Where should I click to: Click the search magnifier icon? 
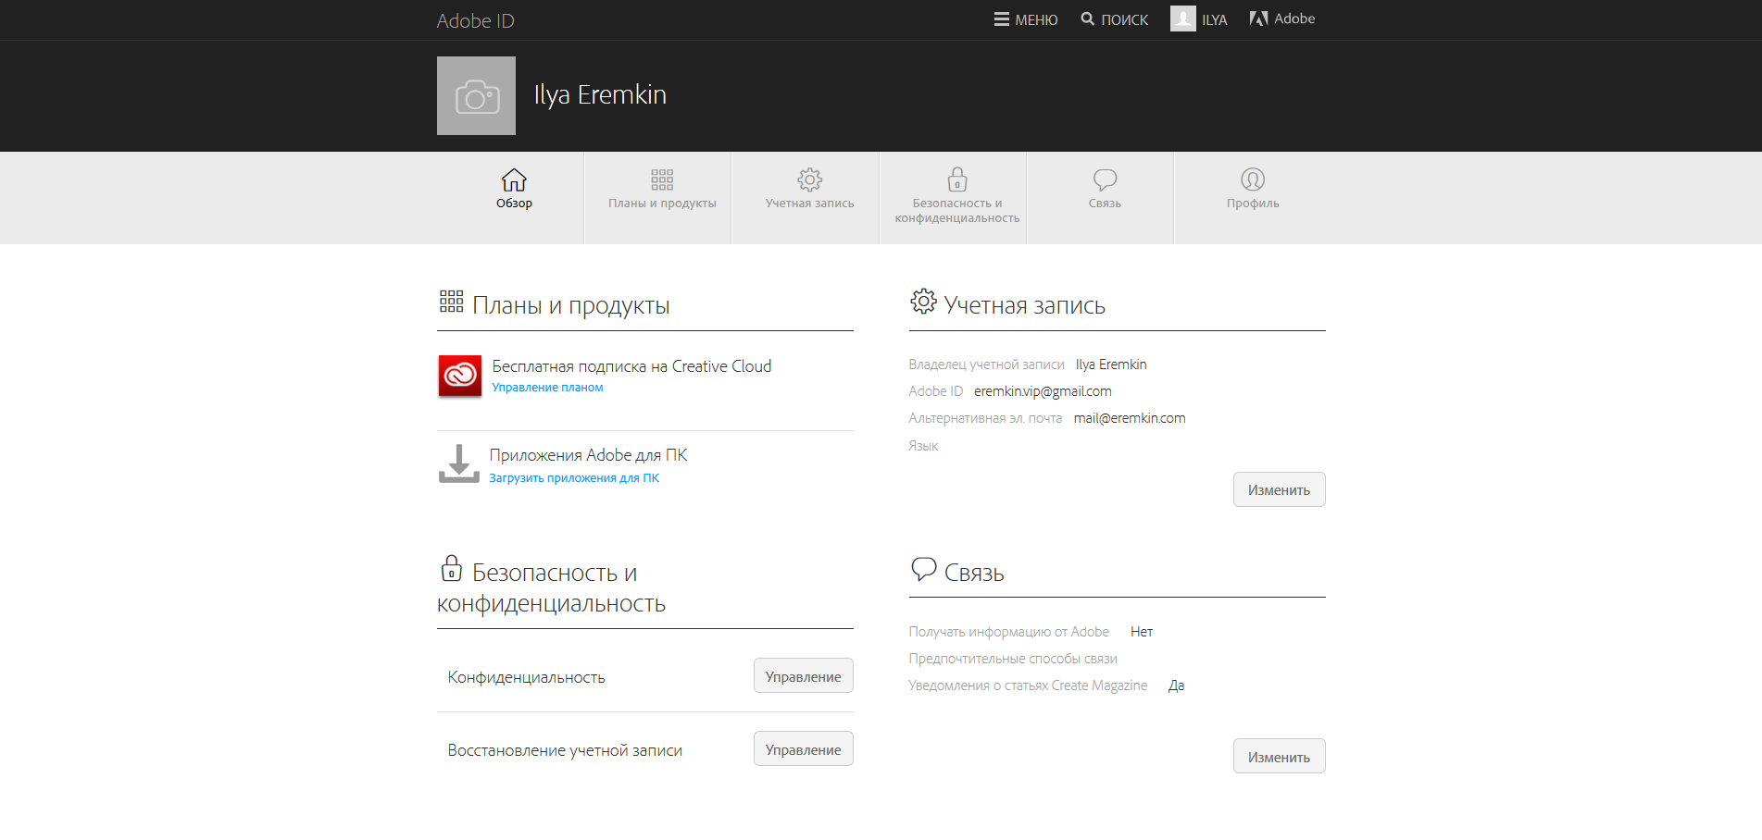click(x=1088, y=19)
